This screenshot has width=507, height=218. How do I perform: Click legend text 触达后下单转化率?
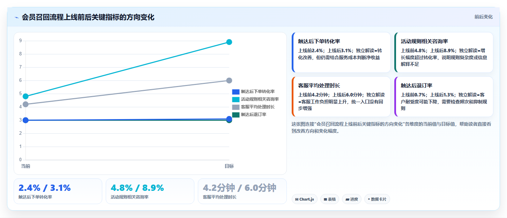pos(258,92)
